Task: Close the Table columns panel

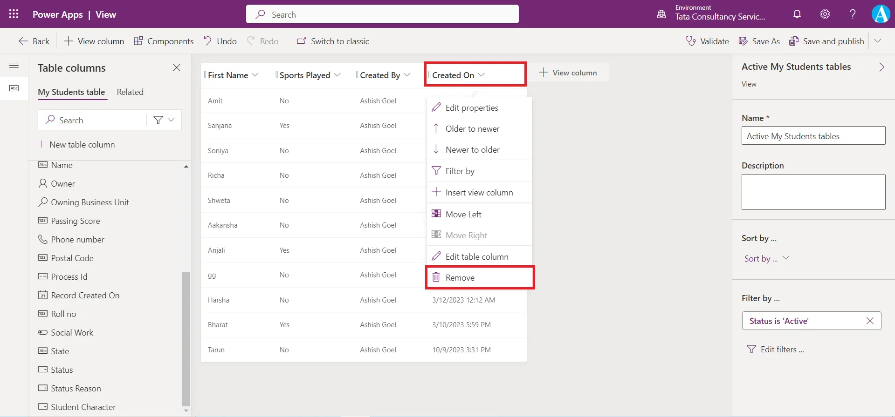Action: [177, 68]
